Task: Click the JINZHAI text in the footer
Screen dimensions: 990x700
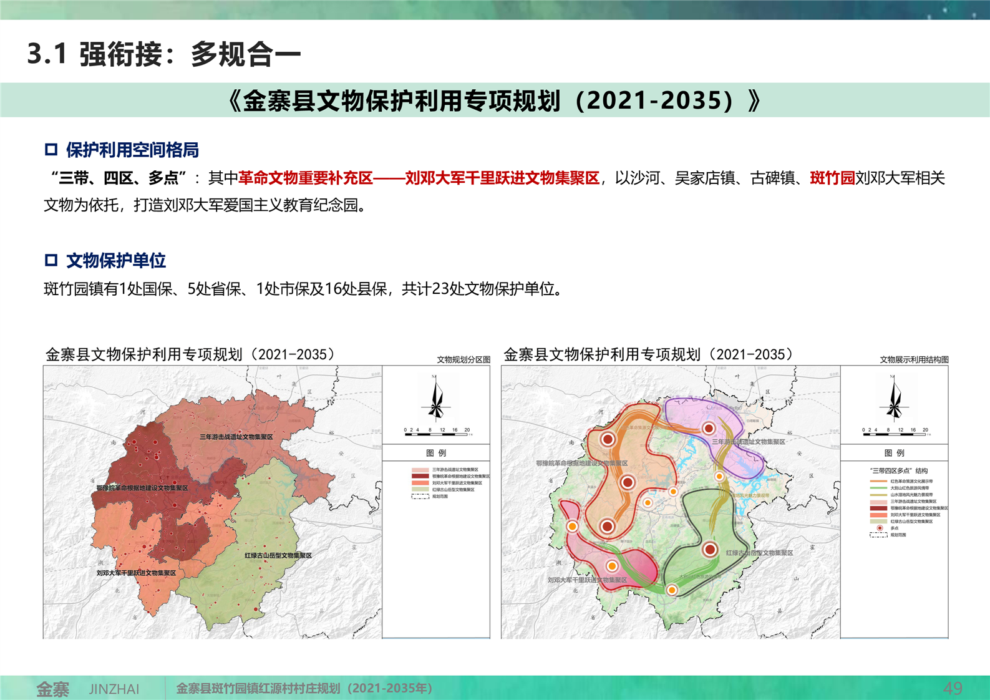Action: tap(114, 689)
